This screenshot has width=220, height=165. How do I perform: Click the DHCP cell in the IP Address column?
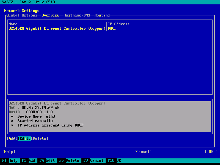pyautogui.click(x=112, y=29)
